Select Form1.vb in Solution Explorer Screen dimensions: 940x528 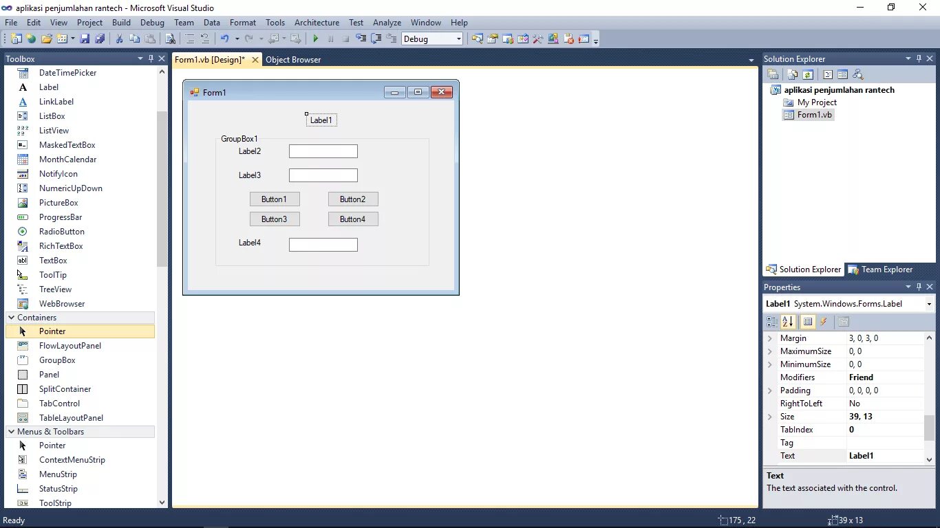[813, 115]
